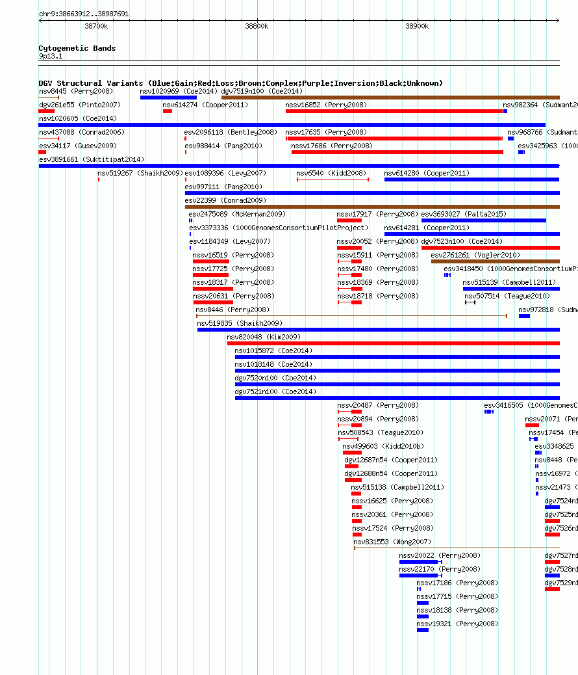Open variant label dgv261e55 (Pinto2007)
Screen dimensions: 578x675
[80, 105]
